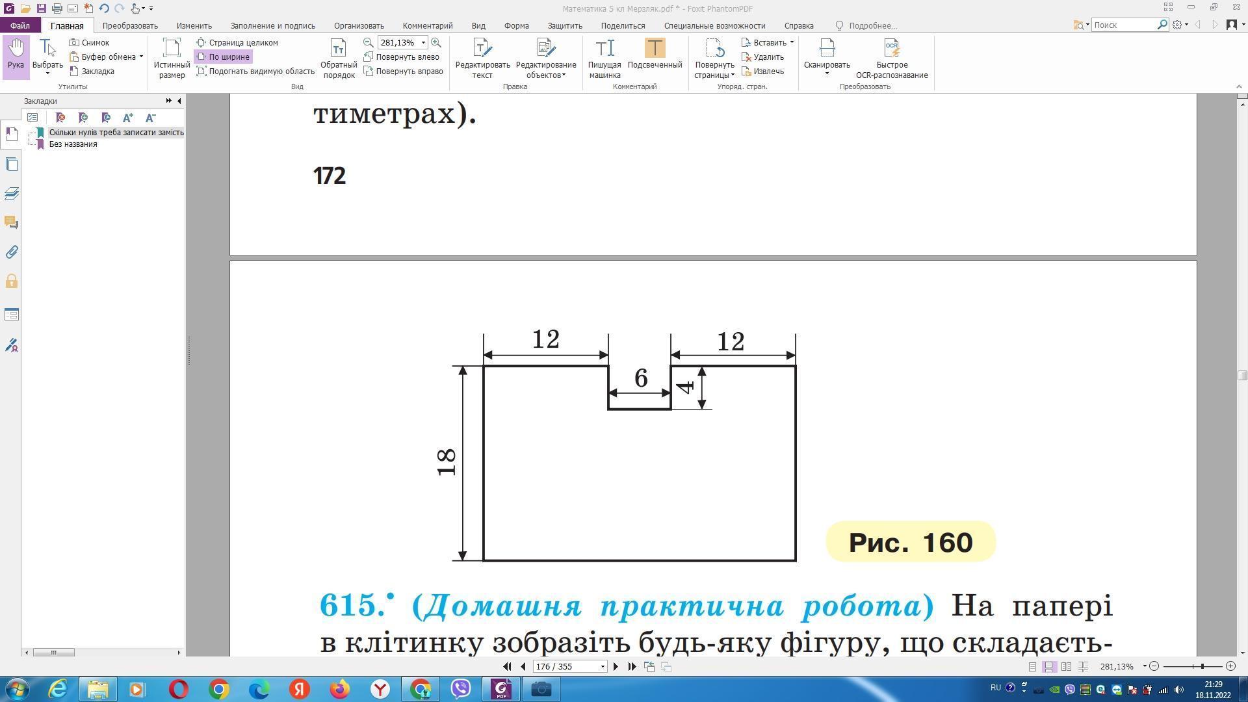Open the page number dropdown
1248x702 pixels.
click(x=603, y=666)
